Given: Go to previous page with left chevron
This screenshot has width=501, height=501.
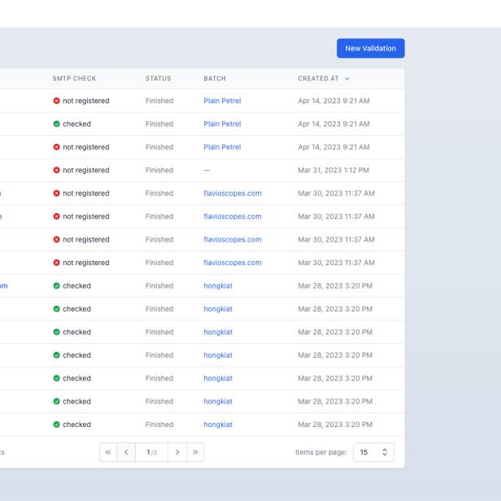Looking at the screenshot, I should (126, 452).
